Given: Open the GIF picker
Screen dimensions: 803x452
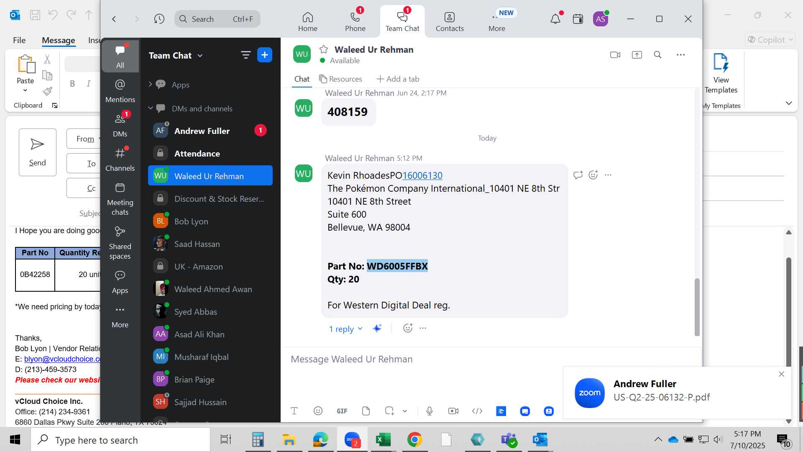Looking at the screenshot, I should click(x=342, y=411).
